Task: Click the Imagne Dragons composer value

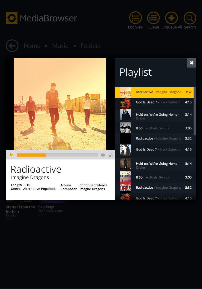Action: [92, 189]
